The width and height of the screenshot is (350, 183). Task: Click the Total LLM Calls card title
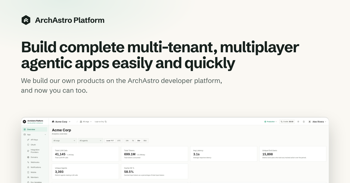61,150
